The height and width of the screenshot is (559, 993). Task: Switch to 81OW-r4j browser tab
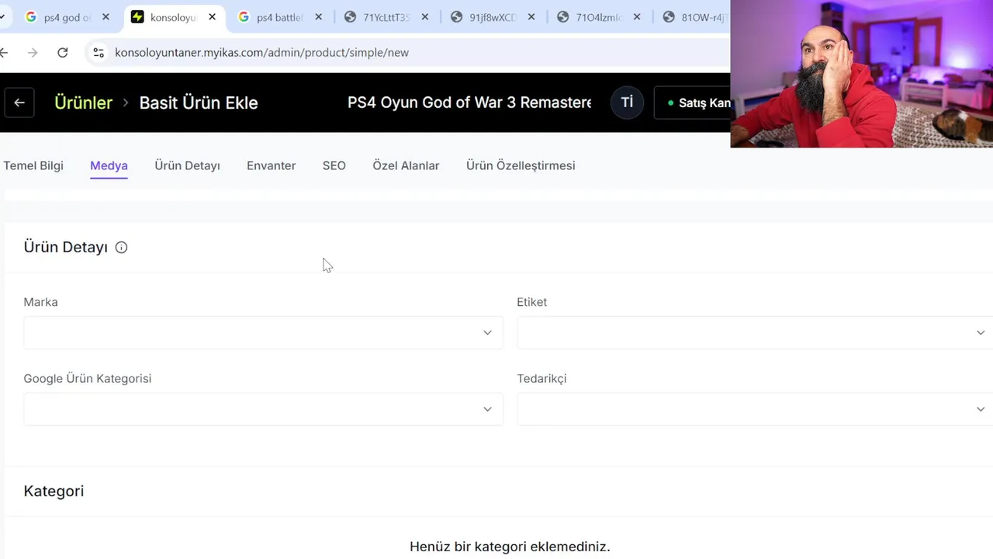[694, 17]
